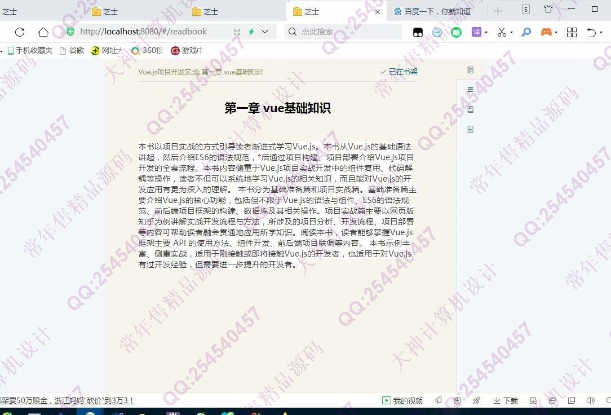Screen dimensions: 611x415
Task: Go to the browser home page icon
Action: tap(43, 32)
